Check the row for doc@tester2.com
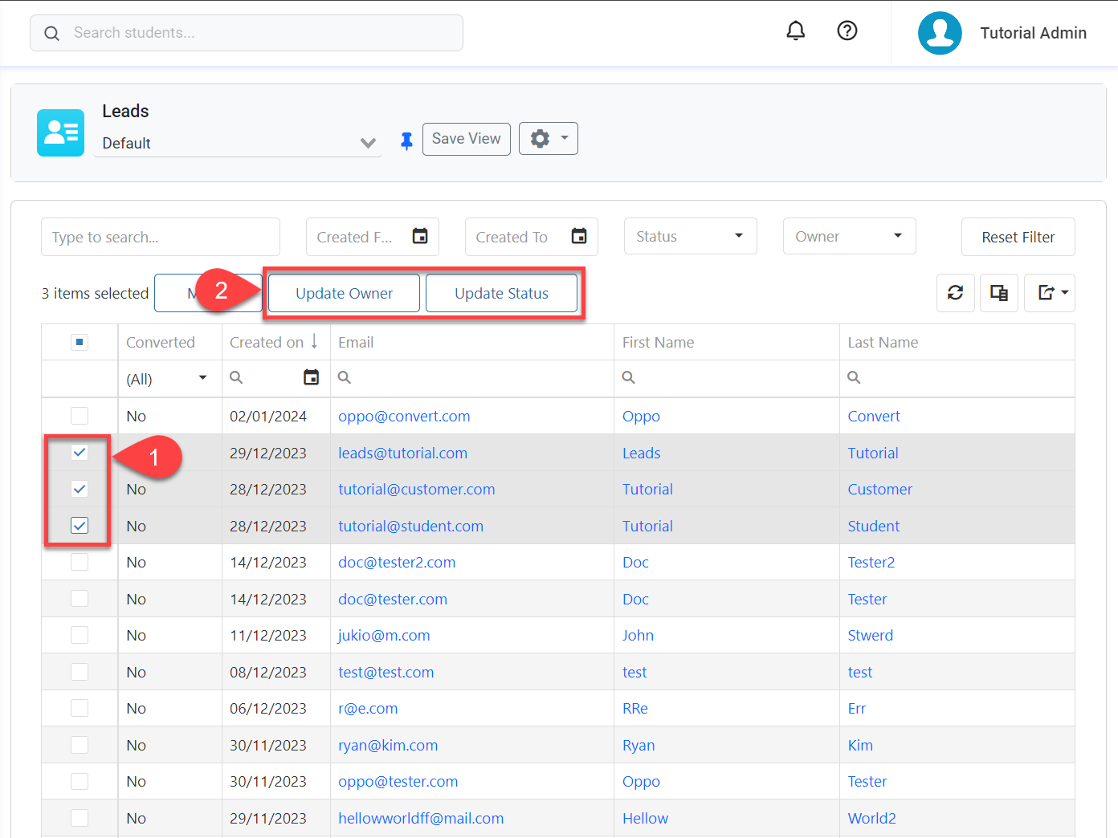Screen dimensions: 1118x838 point(80,562)
